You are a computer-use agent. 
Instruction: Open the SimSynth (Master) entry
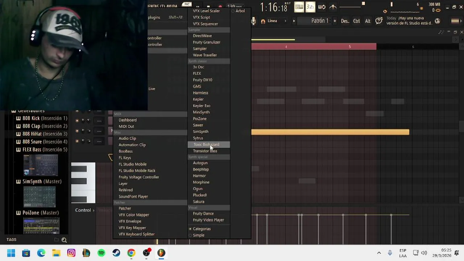39,181
